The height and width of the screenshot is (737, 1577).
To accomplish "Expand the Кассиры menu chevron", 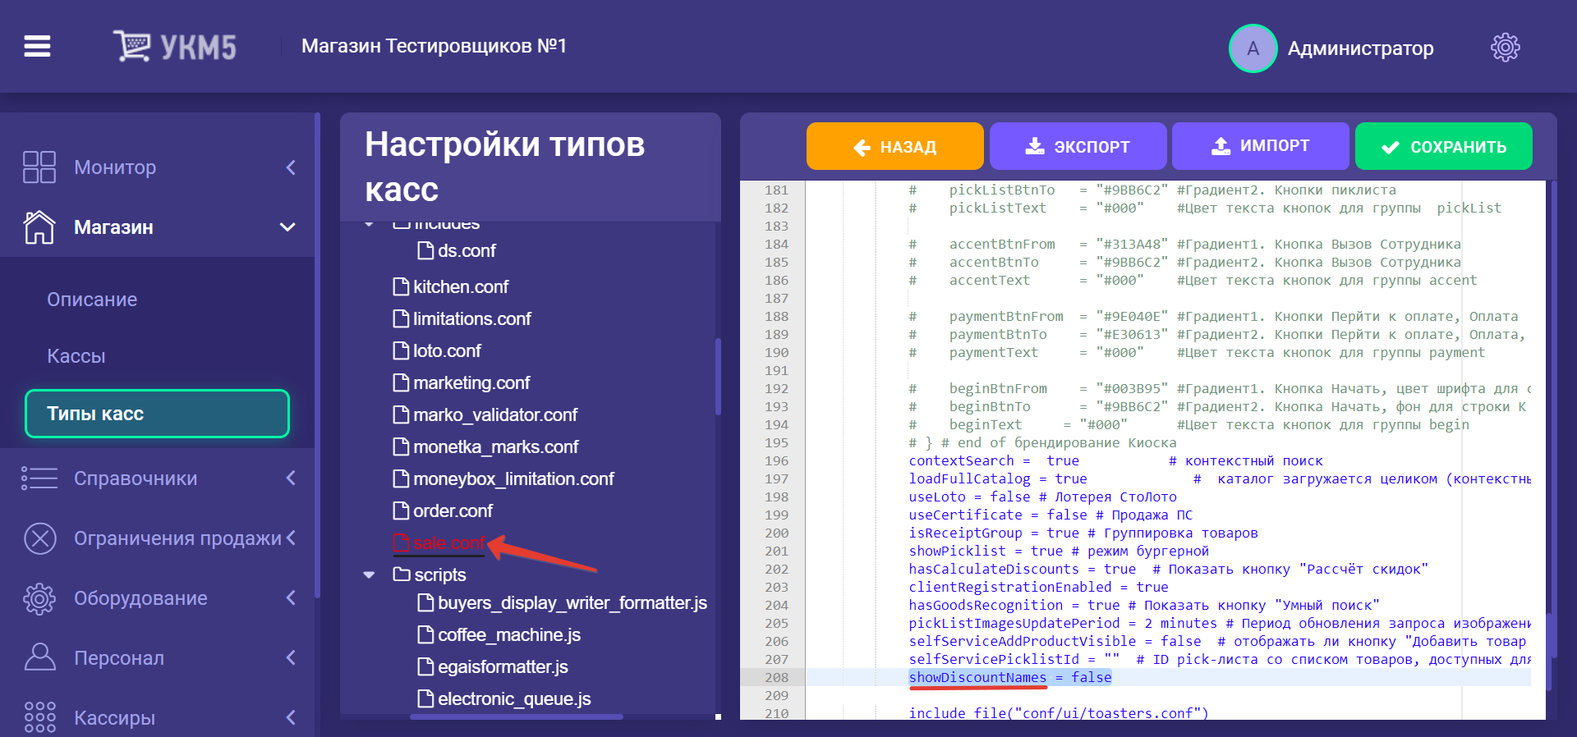I will coord(291,717).
